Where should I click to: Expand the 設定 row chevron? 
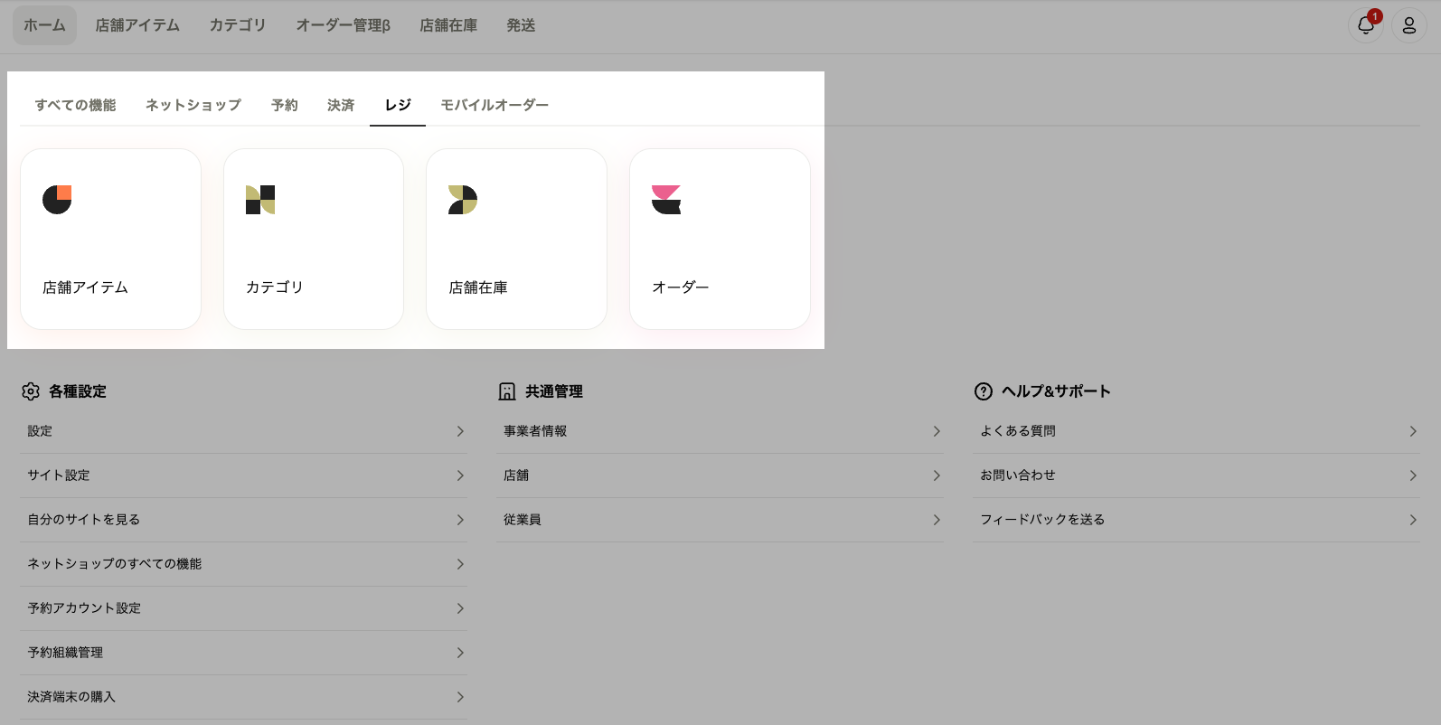click(x=460, y=431)
